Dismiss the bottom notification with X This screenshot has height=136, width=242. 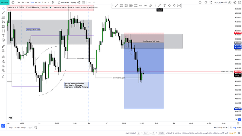(239, 133)
